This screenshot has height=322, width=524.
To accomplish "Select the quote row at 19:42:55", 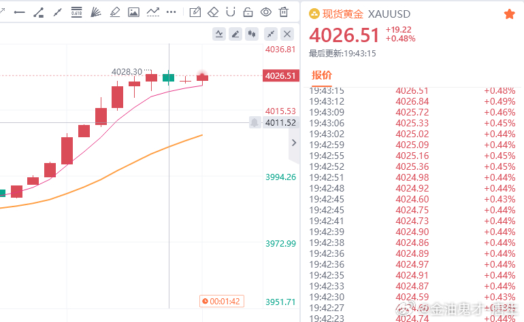I will click(x=412, y=156).
